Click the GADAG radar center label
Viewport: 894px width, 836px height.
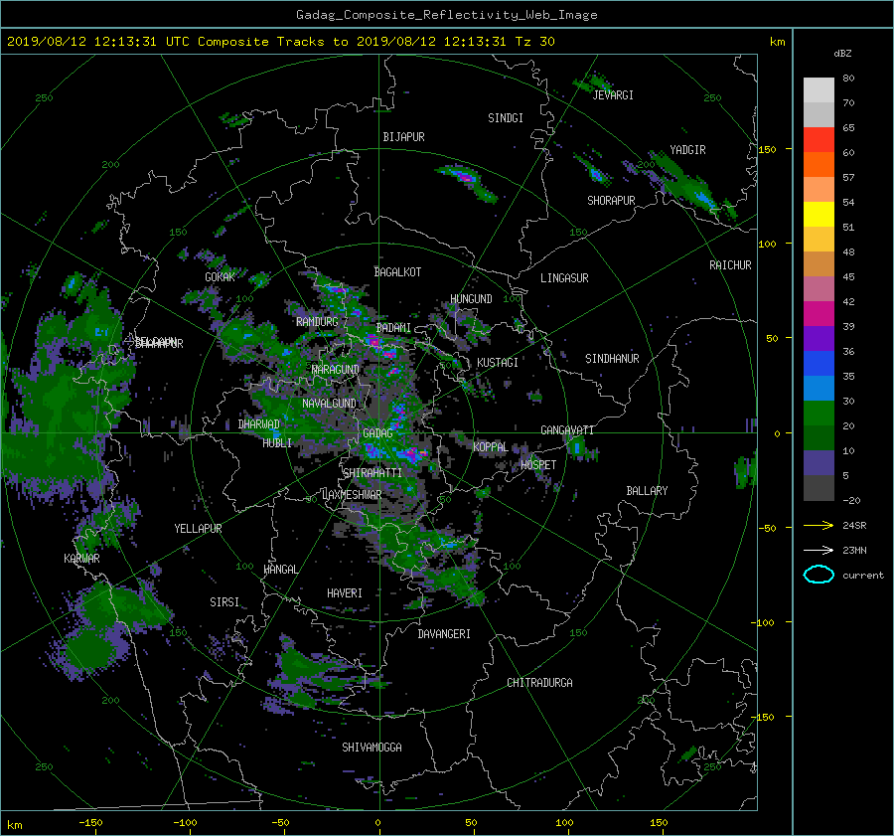[377, 433]
